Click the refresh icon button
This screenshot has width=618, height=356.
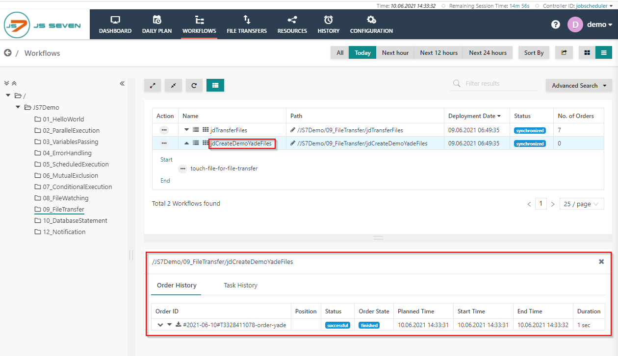coord(194,85)
